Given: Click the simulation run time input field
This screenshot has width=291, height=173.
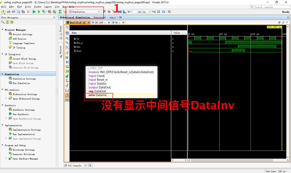Looking at the screenshot, I should click(x=137, y=12).
